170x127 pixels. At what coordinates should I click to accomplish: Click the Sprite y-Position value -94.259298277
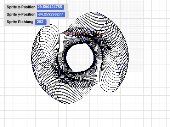51,14
